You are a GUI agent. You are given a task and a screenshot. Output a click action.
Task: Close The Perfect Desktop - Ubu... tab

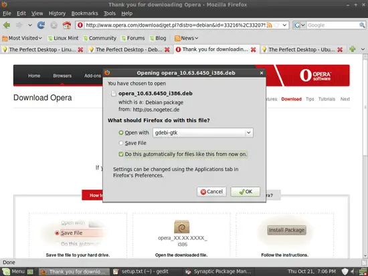coord(340,49)
